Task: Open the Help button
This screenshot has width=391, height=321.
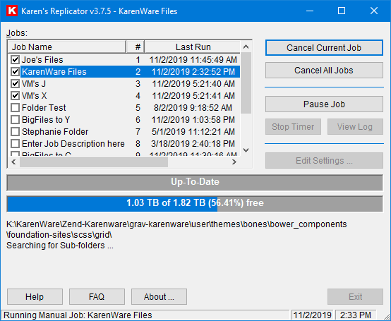Action: [35, 297]
